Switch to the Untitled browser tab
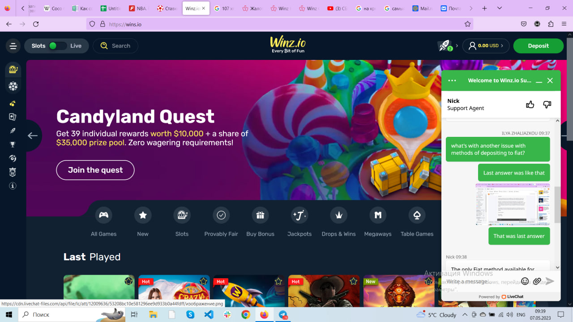This screenshot has width=573, height=322. click(111, 8)
